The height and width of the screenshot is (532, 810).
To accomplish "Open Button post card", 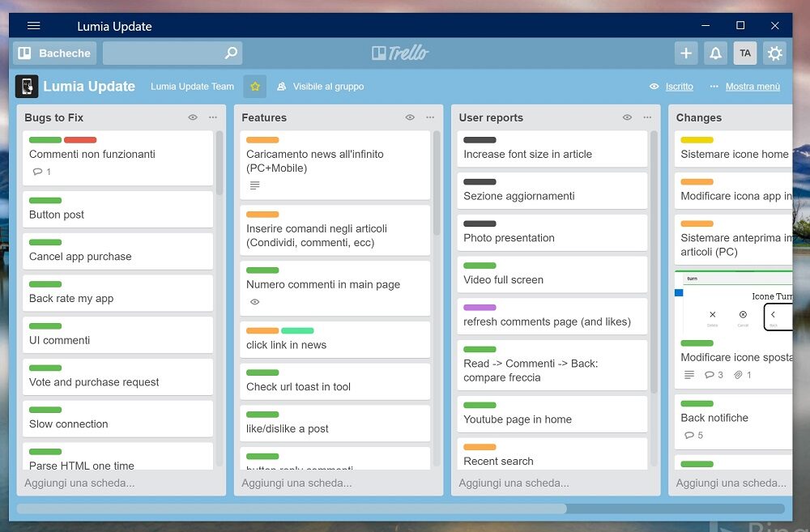I will pyautogui.click(x=117, y=209).
